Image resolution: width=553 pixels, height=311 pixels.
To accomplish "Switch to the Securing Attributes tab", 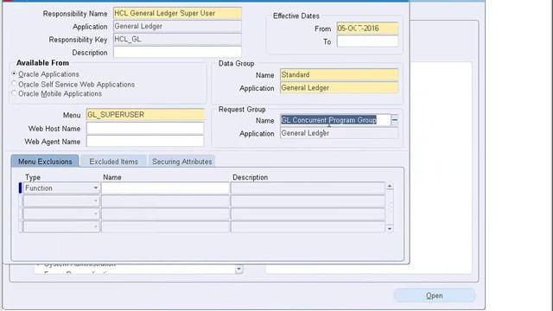I will [x=181, y=162].
